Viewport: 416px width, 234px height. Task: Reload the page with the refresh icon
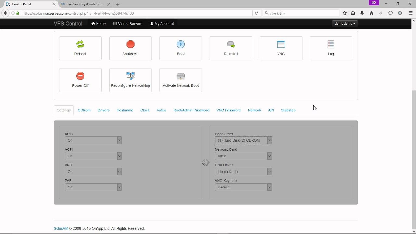[256, 13]
